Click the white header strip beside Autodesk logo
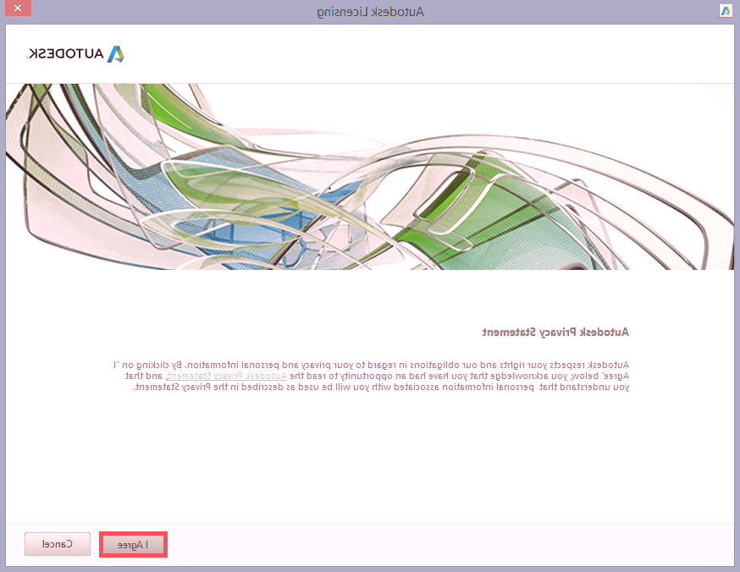740x572 pixels. [423, 54]
